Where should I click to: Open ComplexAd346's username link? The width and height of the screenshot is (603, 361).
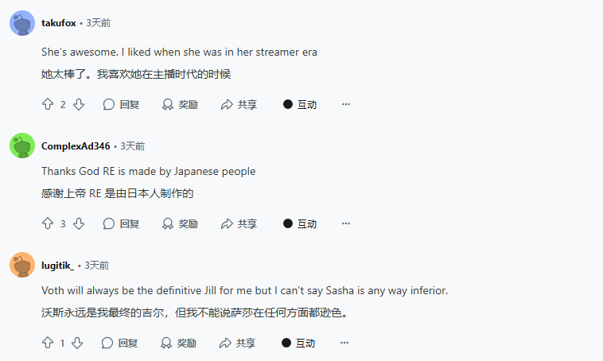76,146
